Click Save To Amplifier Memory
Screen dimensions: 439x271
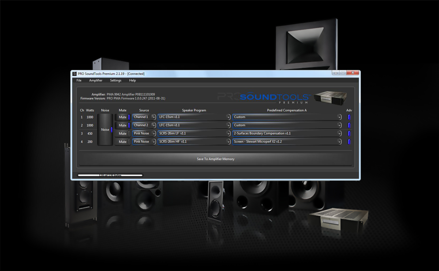215,159
